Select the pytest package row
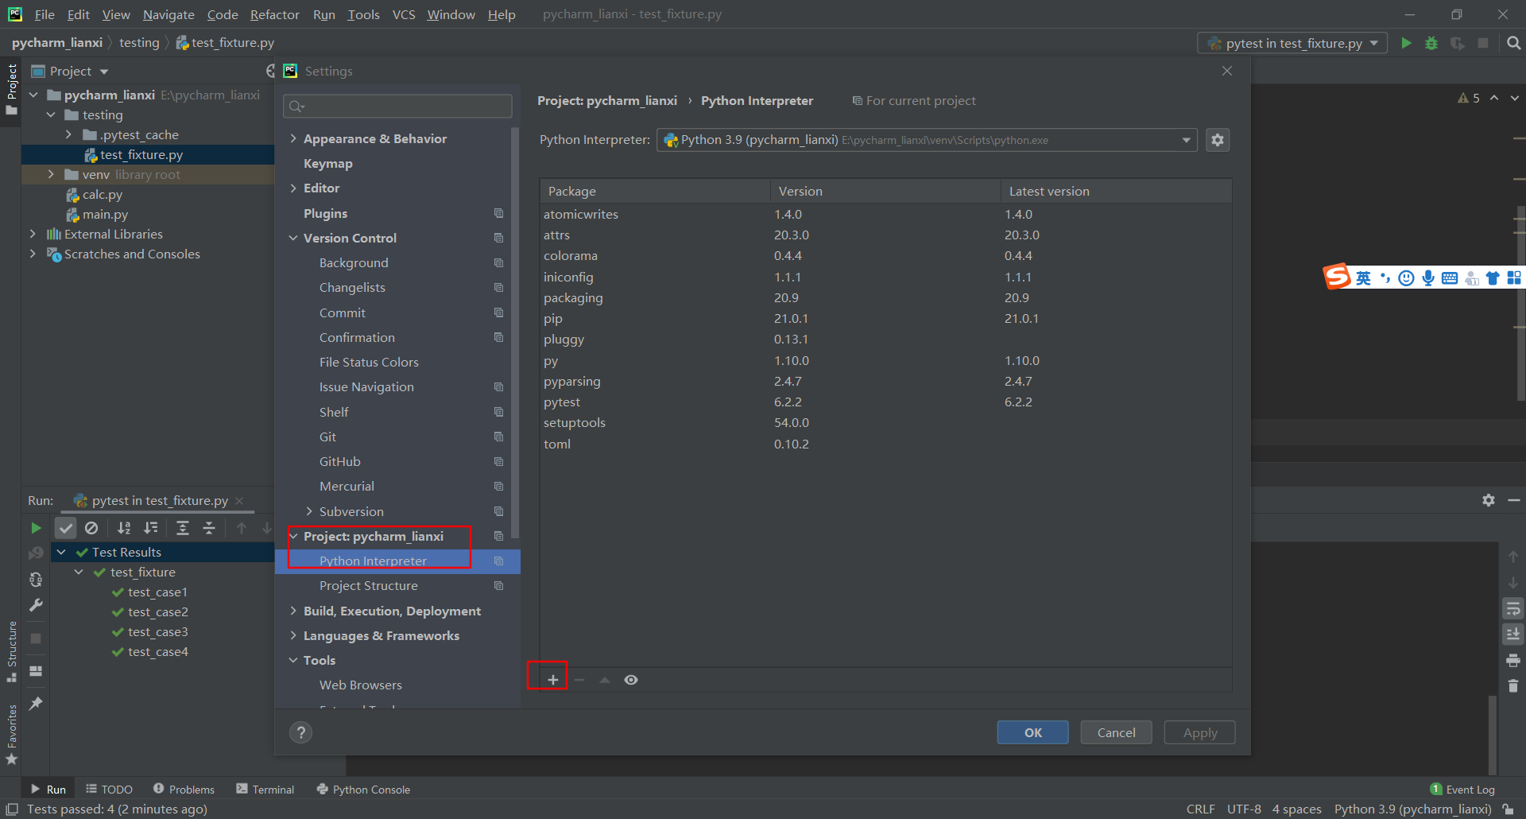 tap(885, 402)
